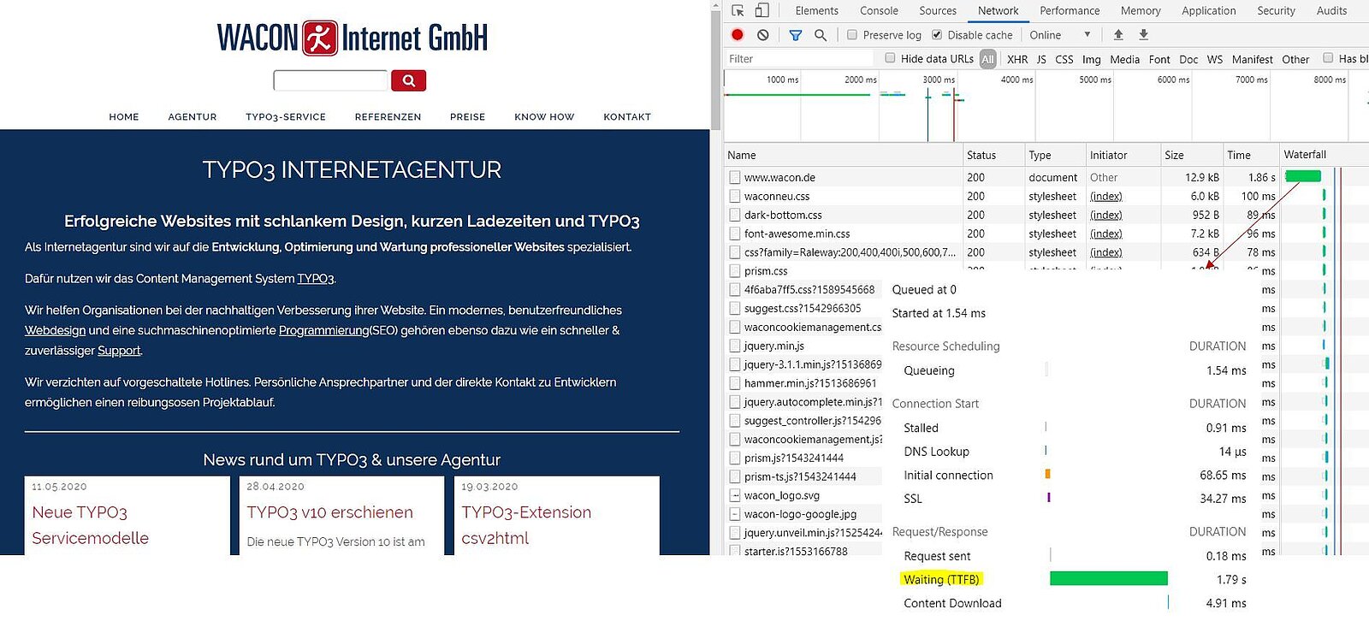Stop recording network log with red button

click(x=738, y=35)
